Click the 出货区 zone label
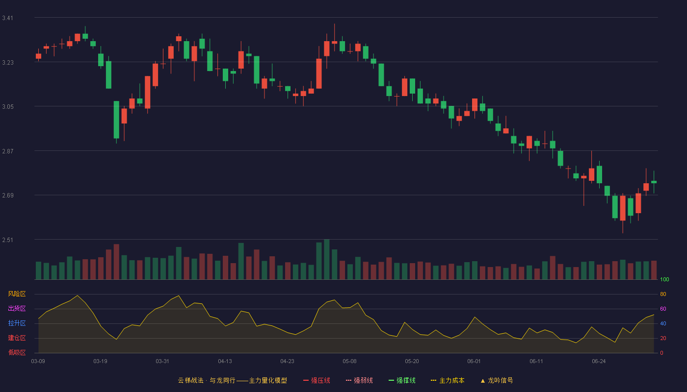Screen dimensions: 687x392 [17, 309]
